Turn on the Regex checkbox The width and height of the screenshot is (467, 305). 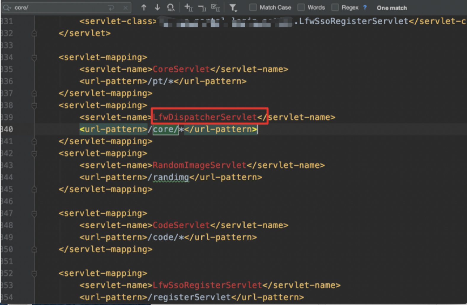coord(335,8)
